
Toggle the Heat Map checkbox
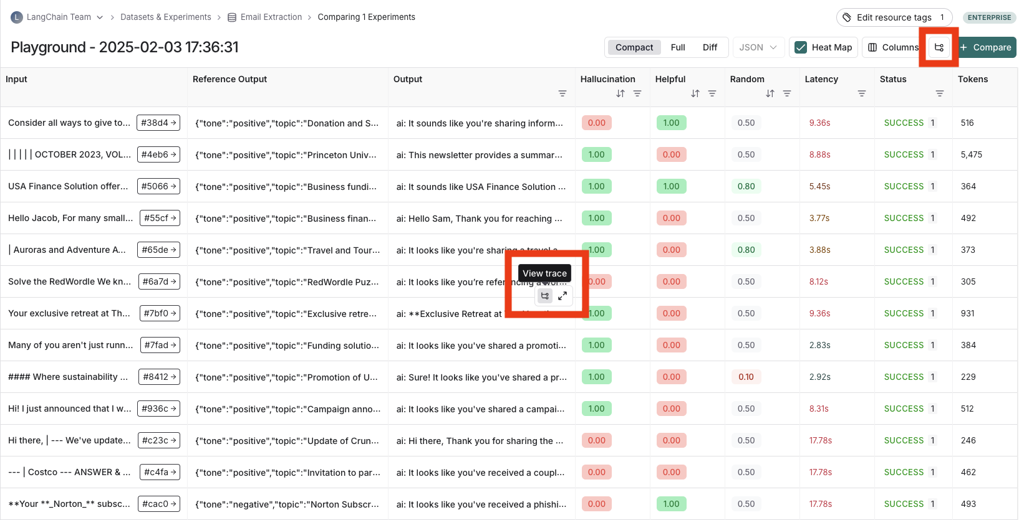(x=801, y=47)
